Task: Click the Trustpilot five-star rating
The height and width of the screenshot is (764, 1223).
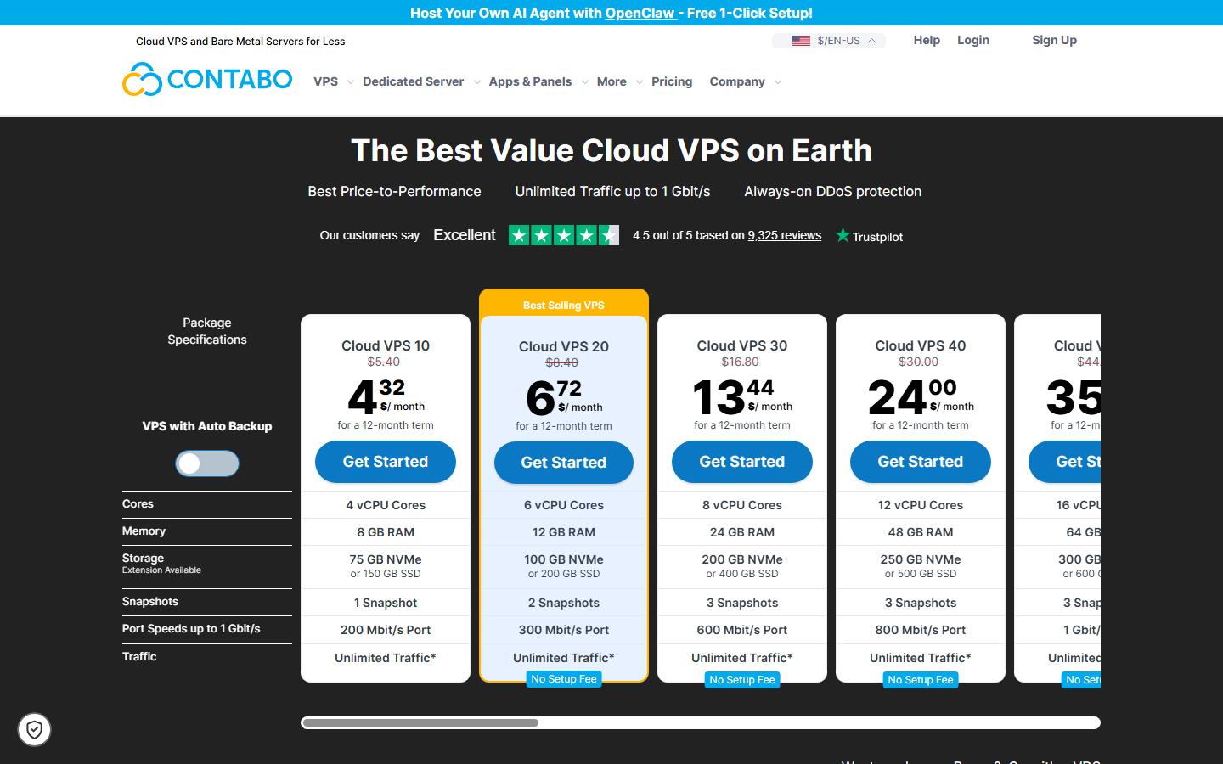Action: (x=564, y=235)
